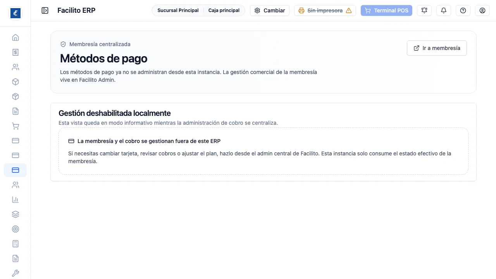Click the Sucursal Principal label
Image resolution: width=496 pixels, height=279 pixels.
coord(178,10)
